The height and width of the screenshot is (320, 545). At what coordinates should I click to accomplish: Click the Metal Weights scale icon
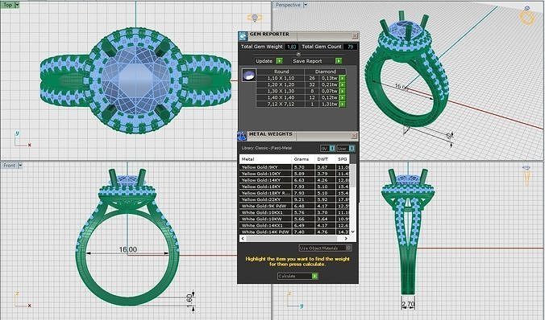(242, 136)
